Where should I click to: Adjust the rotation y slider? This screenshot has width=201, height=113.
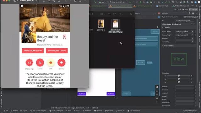[x=179, y=79]
